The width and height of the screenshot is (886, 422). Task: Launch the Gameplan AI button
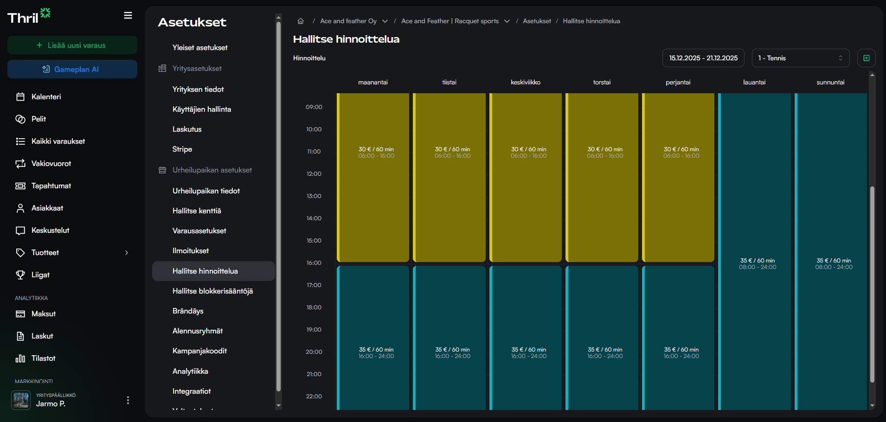72,70
